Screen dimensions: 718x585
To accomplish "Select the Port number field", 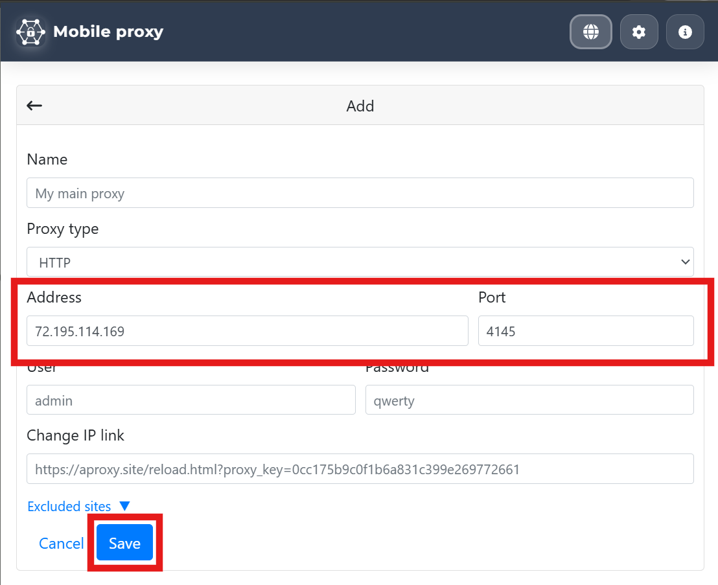I will pyautogui.click(x=585, y=331).
